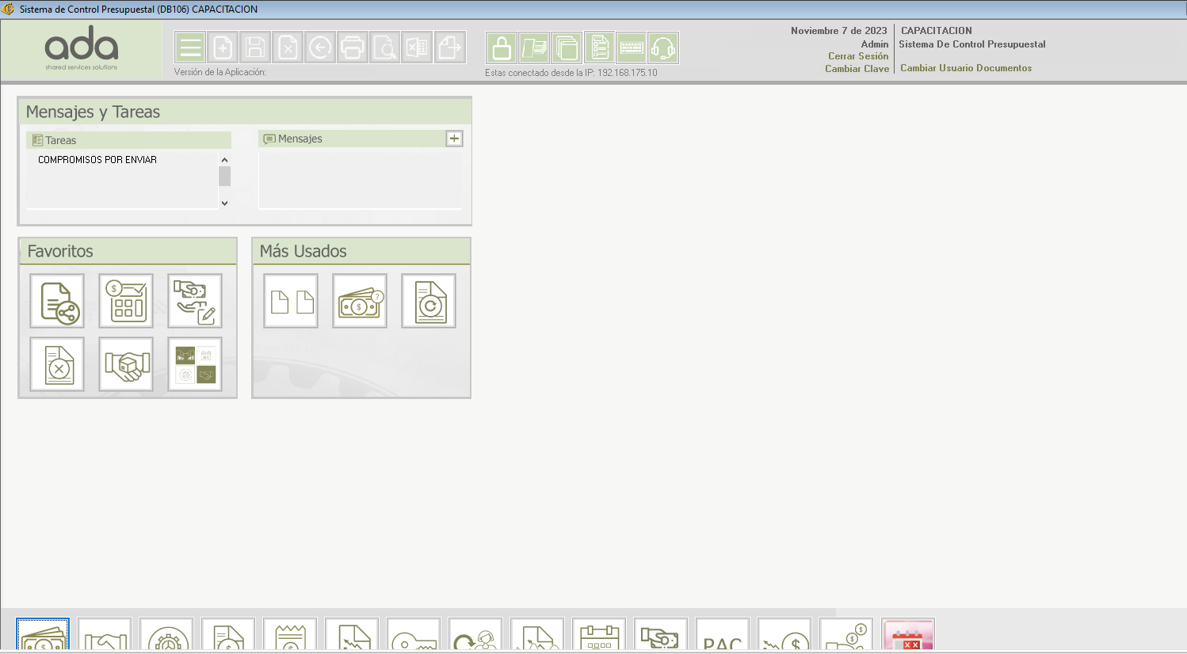Screen dimensions: 1187x654
Task: Expand Mensajes with the plus button
Action: pos(454,139)
